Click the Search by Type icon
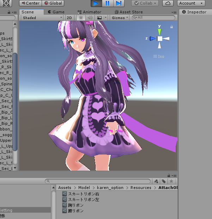Viewport: 212px width, 219px height. tap(156, 181)
